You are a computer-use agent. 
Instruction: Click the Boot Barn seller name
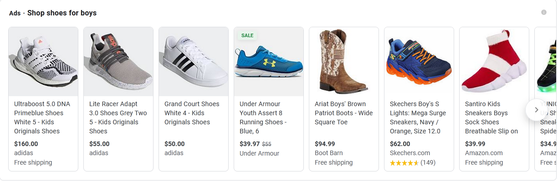[329, 153]
